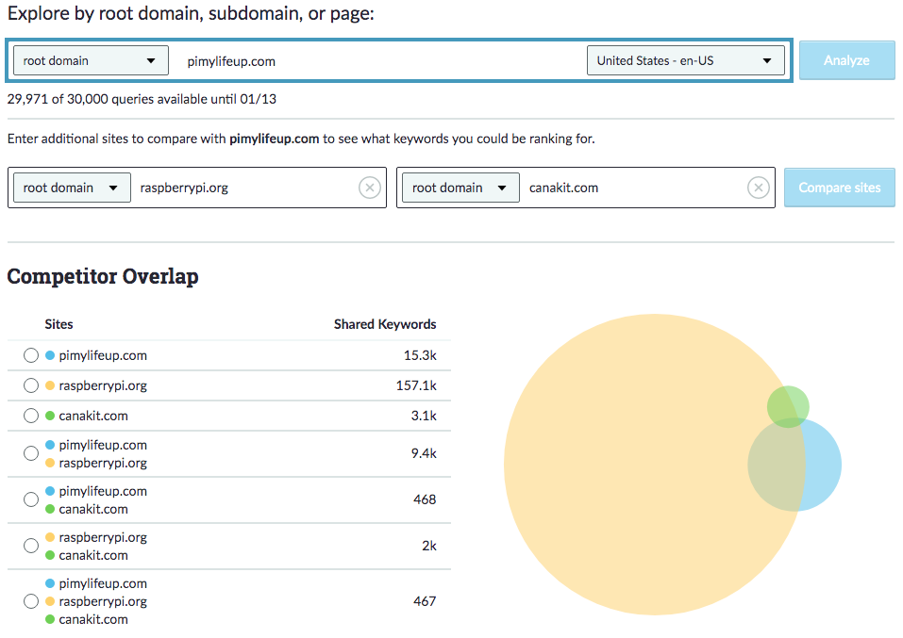The width and height of the screenshot is (903, 638).
Task: Click the small green canakit.com circle
Action: click(789, 402)
